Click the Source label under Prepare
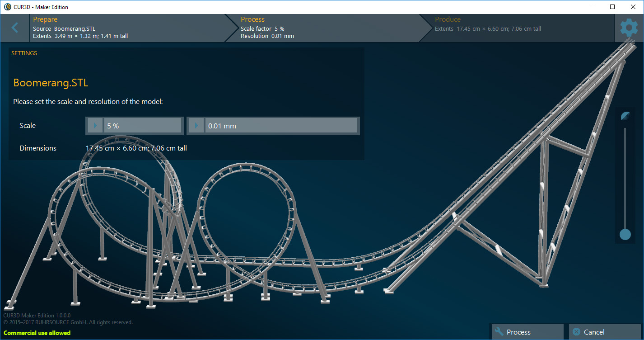 [x=42, y=28]
